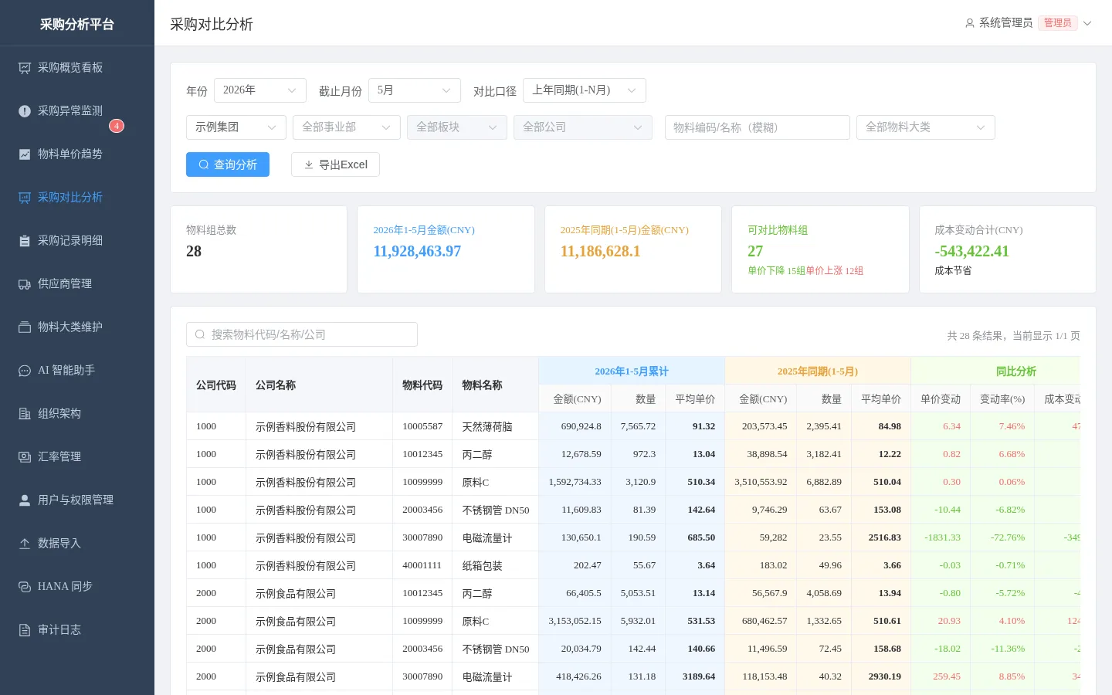The width and height of the screenshot is (1112, 695).
Task: Click the 管理员 role tag
Action: [1058, 23]
